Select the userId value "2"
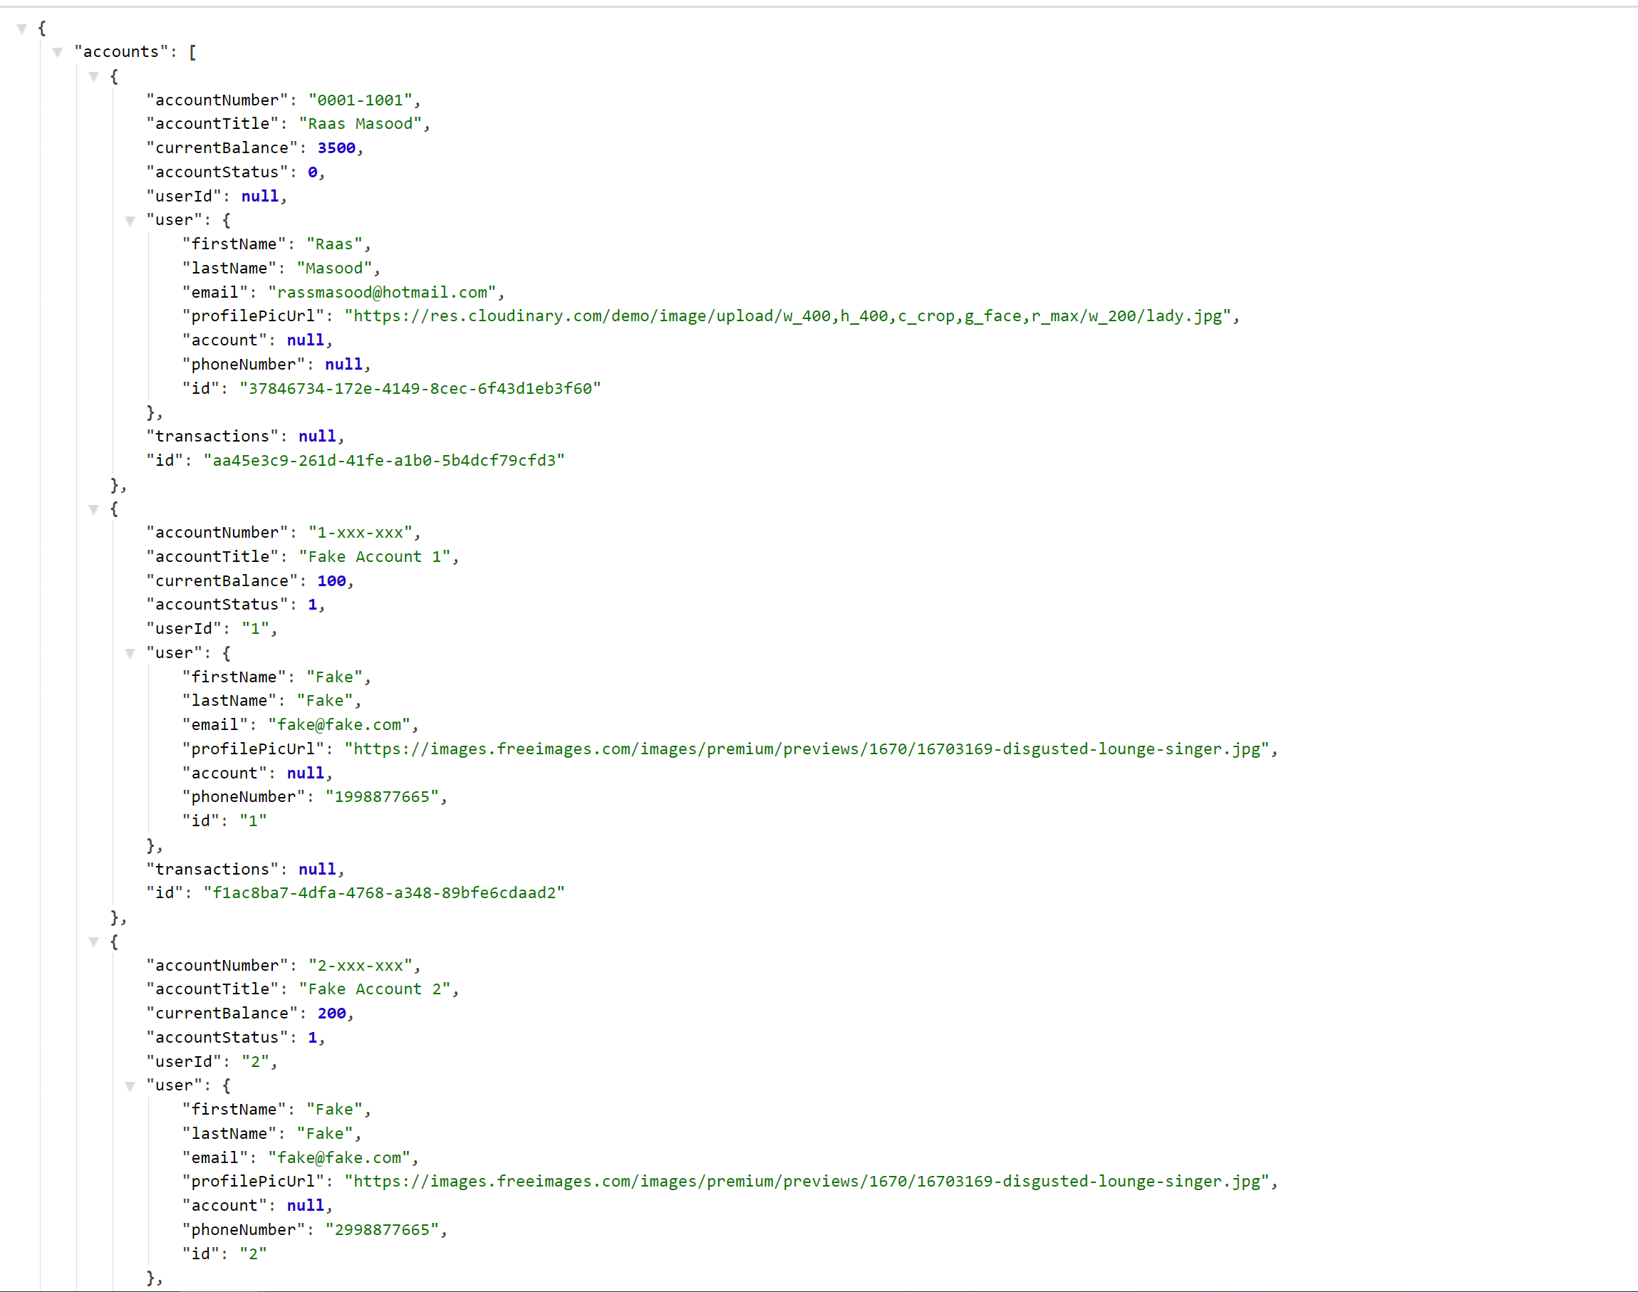1638x1292 pixels. pyautogui.click(x=258, y=1061)
